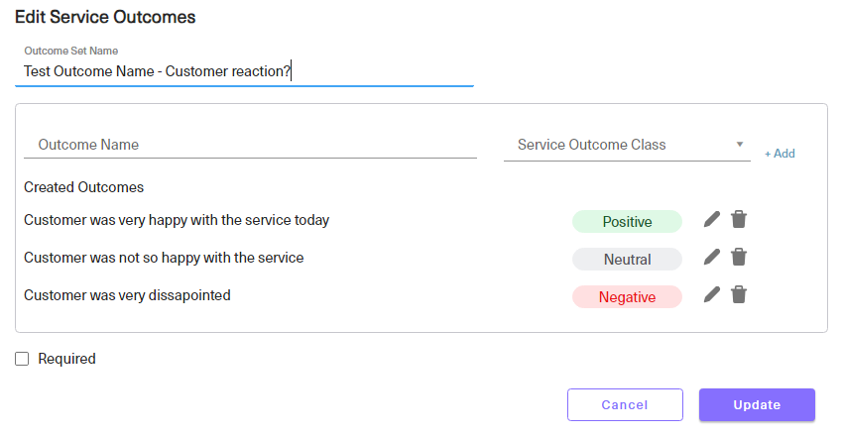The height and width of the screenshot is (436, 842).
Task: Click the Update button
Action: click(x=757, y=405)
